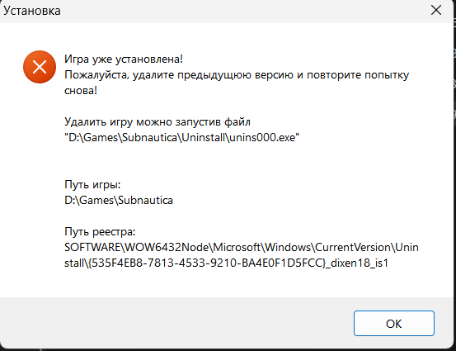This screenshot has width=456, height=351.
Task: Click 'Удалить игру можно запустив файл' text
Action: (157, 121)
